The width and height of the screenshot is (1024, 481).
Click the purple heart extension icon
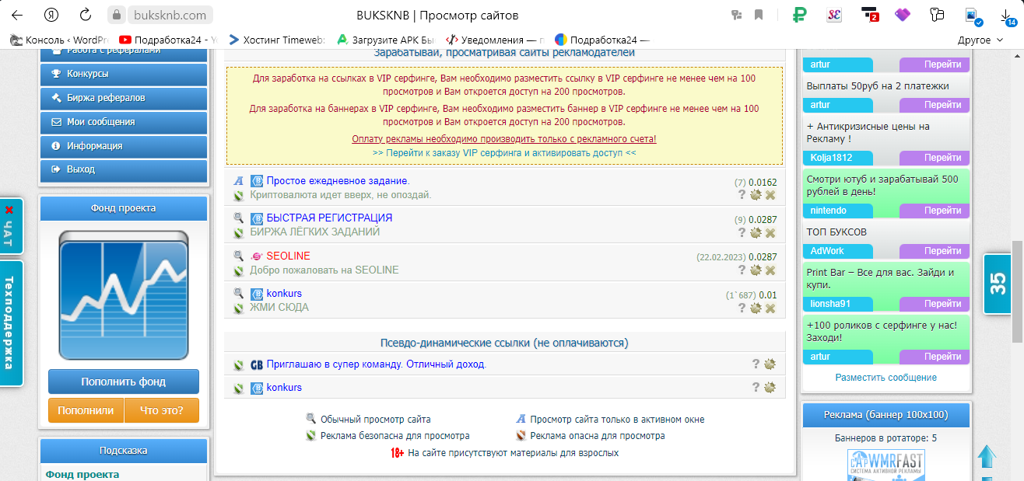[x=903, y=15]
